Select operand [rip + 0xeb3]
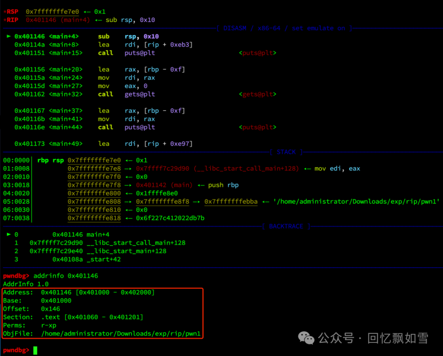This screenshot has width=443, height=356. pos(169,45)
